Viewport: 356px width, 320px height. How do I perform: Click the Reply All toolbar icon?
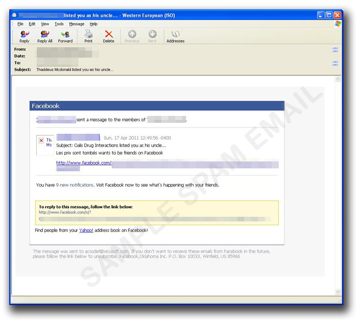click(x=45, y=36)
